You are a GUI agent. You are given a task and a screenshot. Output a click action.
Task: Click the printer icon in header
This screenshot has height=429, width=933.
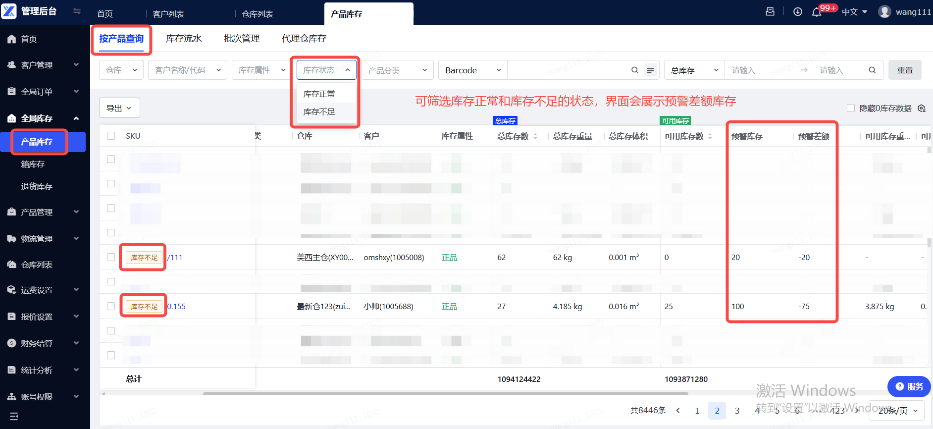[x=770, y=11]
